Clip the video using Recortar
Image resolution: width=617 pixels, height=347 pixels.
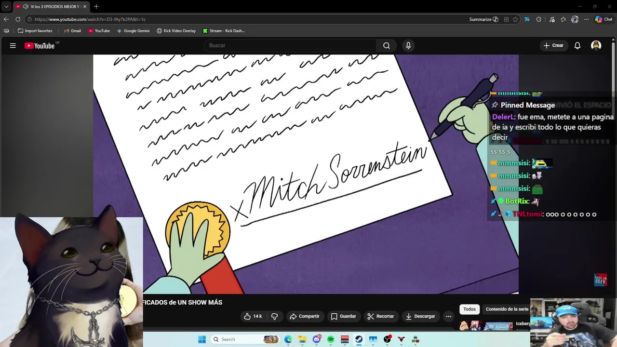pos(381,316)
